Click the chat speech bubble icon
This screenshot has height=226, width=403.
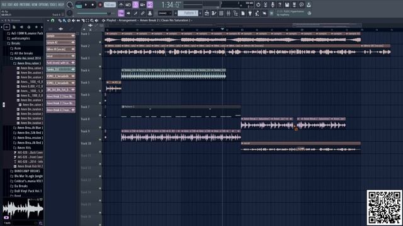click(302, 4)
